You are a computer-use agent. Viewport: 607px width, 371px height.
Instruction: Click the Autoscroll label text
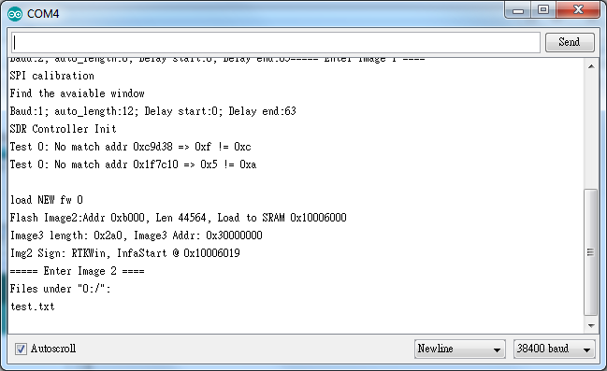click(x=53, y=349)
